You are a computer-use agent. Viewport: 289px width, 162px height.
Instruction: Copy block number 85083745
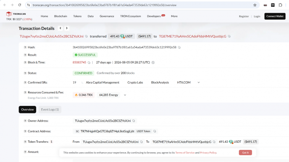click(x=89, y=63)
